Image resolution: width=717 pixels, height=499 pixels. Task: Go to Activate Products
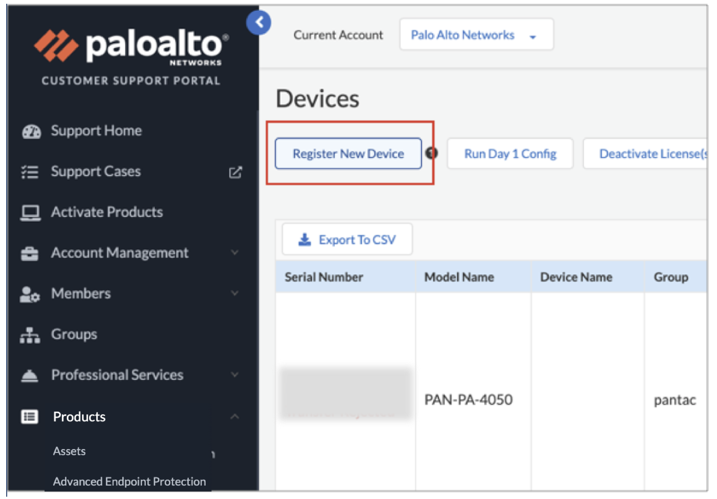(x=107, y=212)
